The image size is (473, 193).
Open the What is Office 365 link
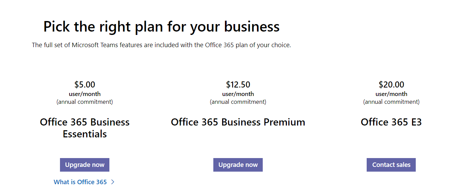point(80,182)
